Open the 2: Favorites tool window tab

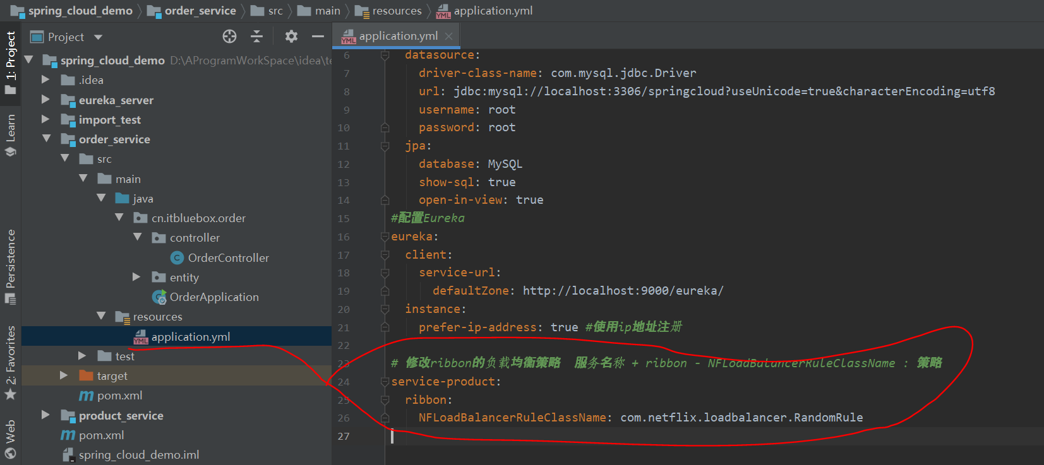[x=11, y=363]
